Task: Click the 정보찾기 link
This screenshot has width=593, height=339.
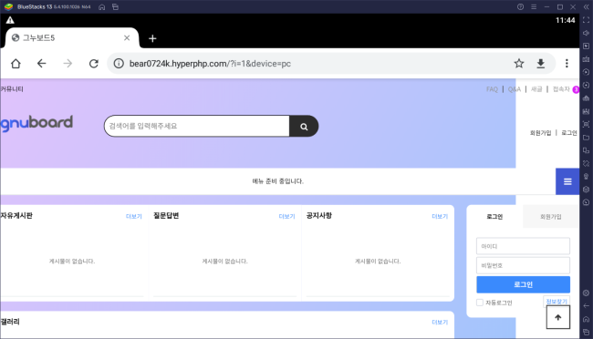Action: [x=557, y=302]
